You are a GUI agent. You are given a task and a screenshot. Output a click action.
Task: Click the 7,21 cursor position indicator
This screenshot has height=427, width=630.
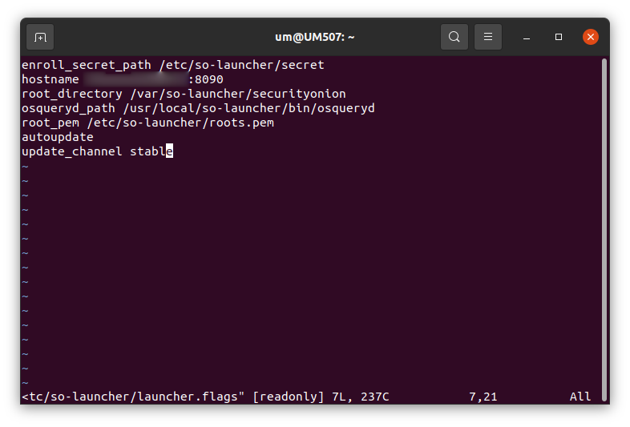[483, 397]
